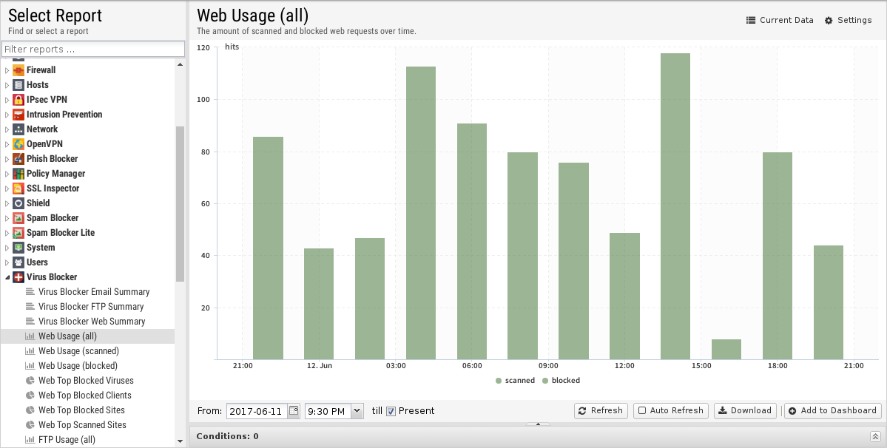Click the Virus Blocker red cross icon
The height and width of the screenshot is (448, 887).
[x=18, y=277]
